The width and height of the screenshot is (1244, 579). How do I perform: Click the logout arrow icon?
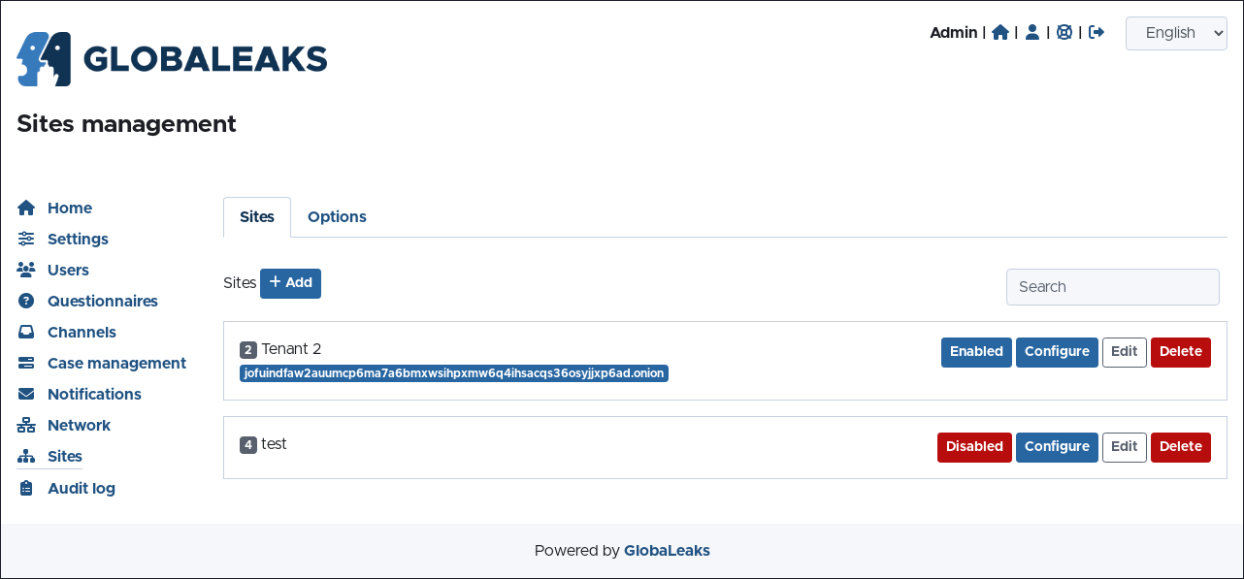click(1097, 32)
